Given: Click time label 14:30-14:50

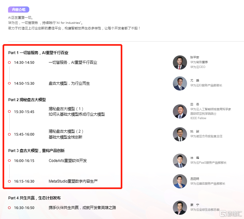Looking at the screenshot, I should [24, 62].
